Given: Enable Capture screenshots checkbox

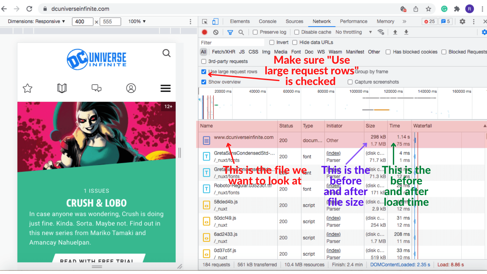Looking at the screenshot, I should tap(350, 82).
